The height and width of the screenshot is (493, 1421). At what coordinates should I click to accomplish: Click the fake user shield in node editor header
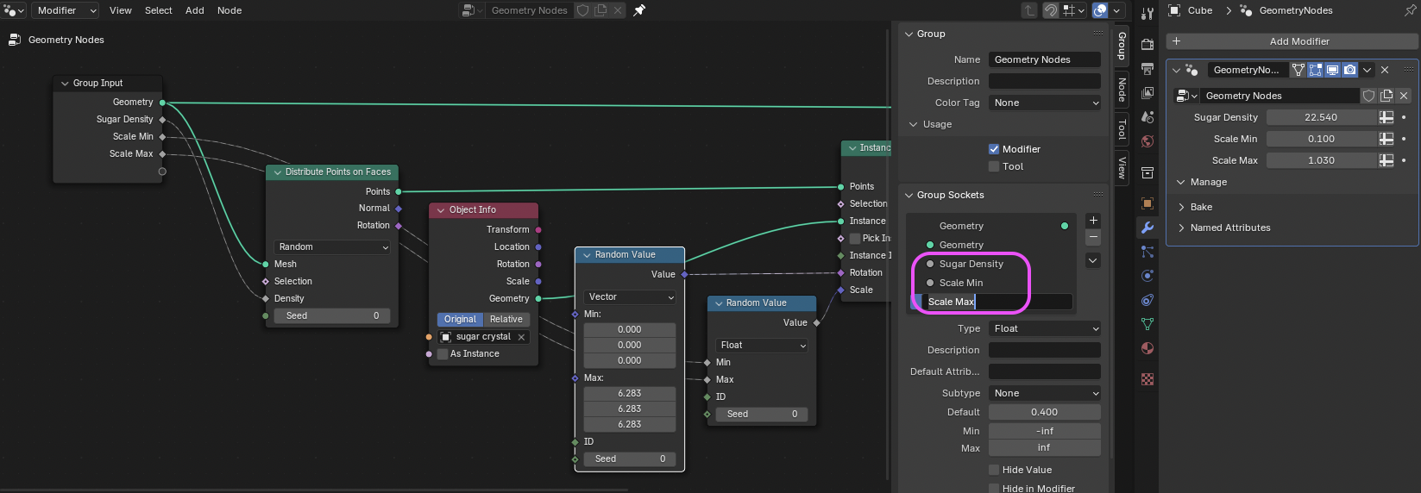click(x=582, y=10)
